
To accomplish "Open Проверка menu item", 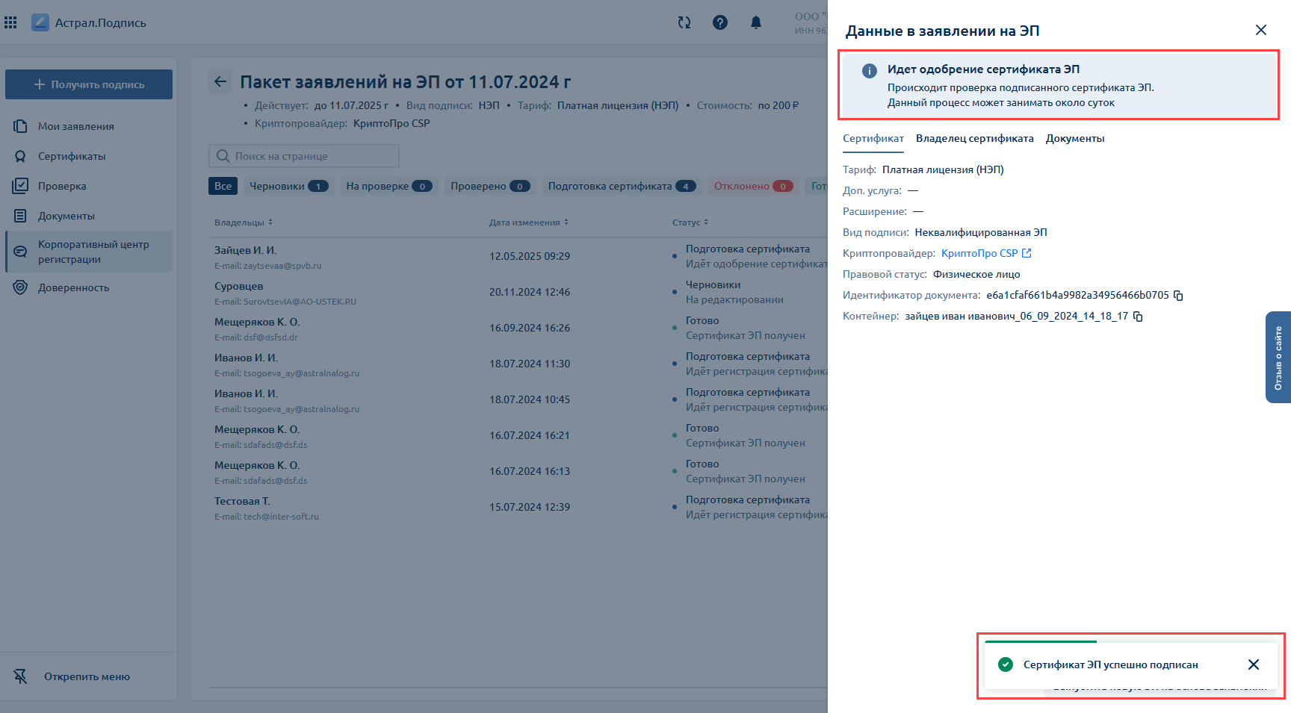I will (62, 186).
